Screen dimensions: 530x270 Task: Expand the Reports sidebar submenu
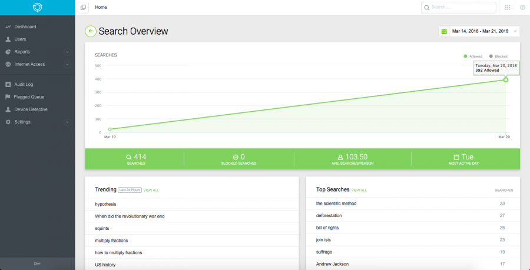tap(67, 52)
